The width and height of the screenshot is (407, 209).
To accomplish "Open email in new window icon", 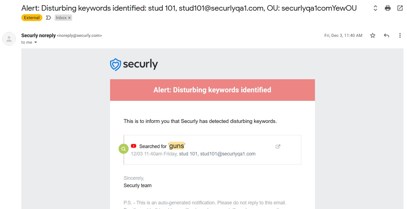I will click(x=400, y=8).
